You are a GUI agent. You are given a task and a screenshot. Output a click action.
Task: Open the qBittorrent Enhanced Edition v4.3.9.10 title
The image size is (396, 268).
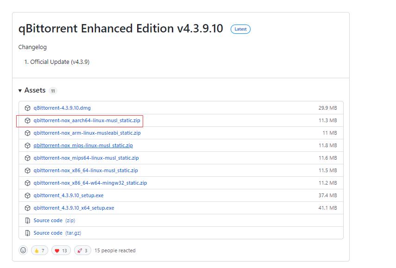(120, 29)
